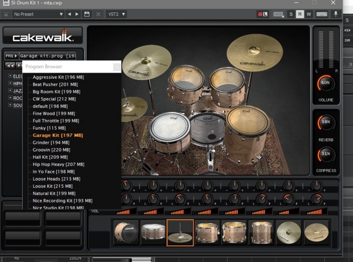This screenshot has width=353, height=262.
Task: Open the PRG program menu arrow
Action: pos(11,56)
